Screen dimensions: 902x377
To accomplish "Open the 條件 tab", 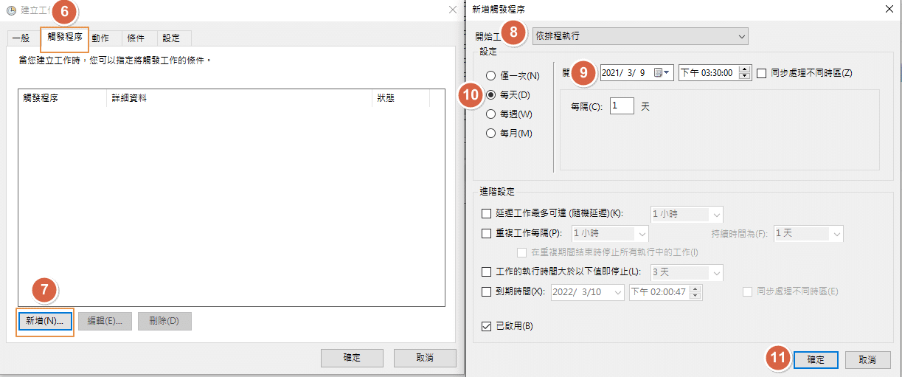I will 136,38.
